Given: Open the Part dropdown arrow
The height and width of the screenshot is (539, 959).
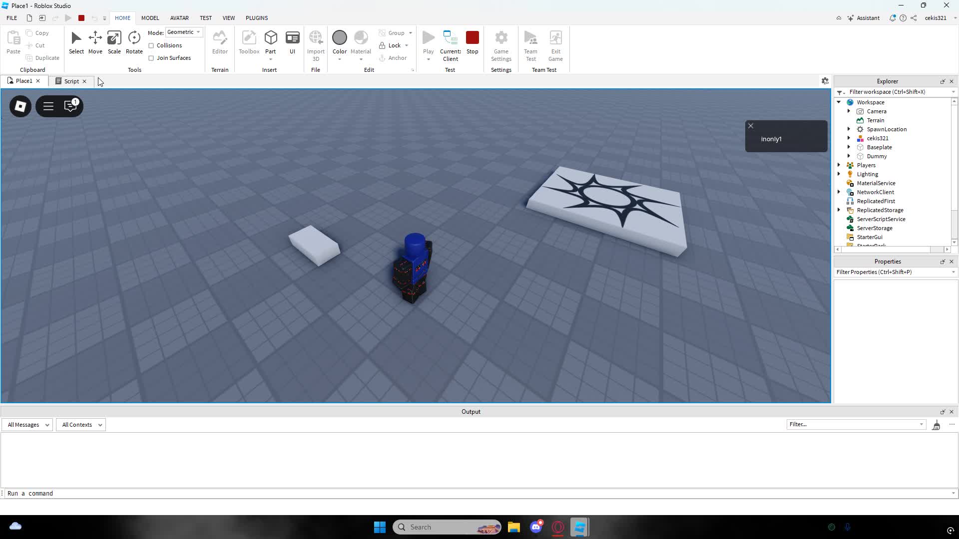Looking at the screenshot, I should pyautogui.click(x=271, y=59).
